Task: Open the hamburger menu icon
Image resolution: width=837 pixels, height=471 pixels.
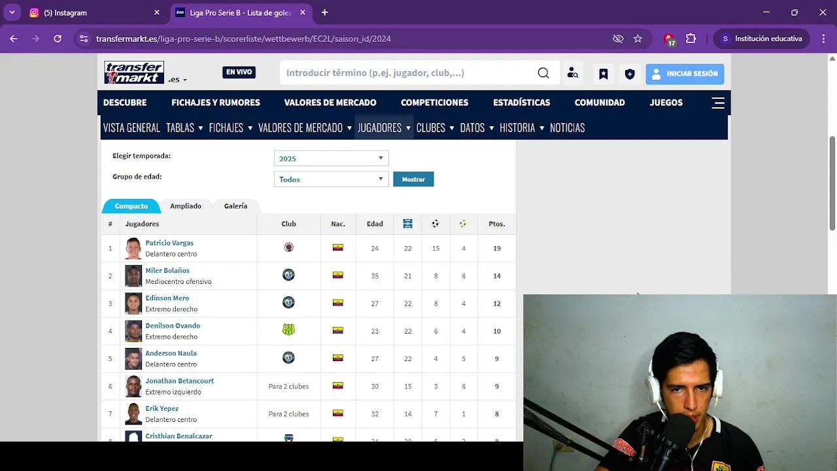Action: click(x=718, y=103)
